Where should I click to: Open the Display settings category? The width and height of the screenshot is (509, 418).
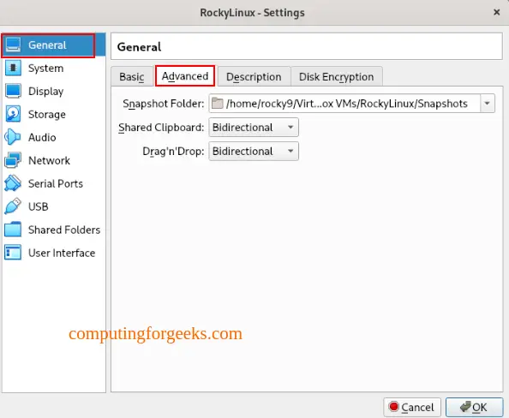45,91
